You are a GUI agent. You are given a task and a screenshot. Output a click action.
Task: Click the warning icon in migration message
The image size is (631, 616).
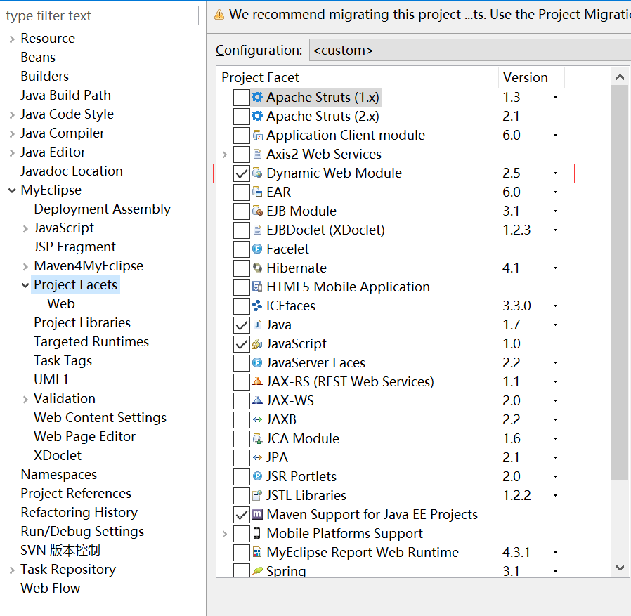click(219, 14)
